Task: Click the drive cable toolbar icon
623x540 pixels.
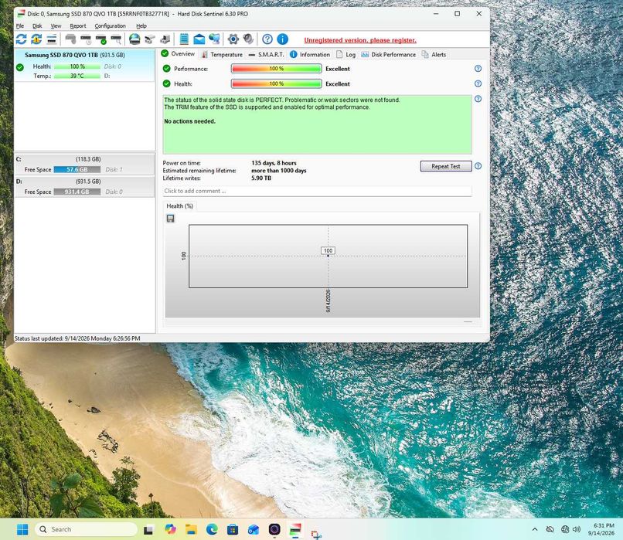Action: point(150,39)
